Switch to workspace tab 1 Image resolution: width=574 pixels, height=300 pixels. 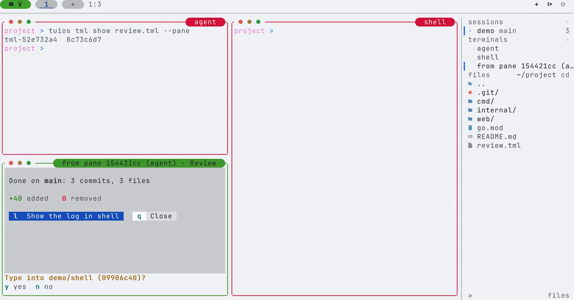tap(46, 4)
